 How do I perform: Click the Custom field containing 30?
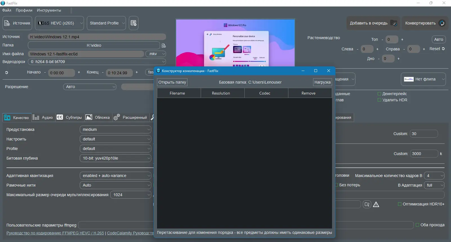(424, 134)
